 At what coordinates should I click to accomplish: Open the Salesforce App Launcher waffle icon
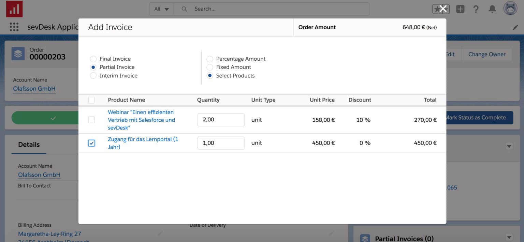[x=14, y=27]
